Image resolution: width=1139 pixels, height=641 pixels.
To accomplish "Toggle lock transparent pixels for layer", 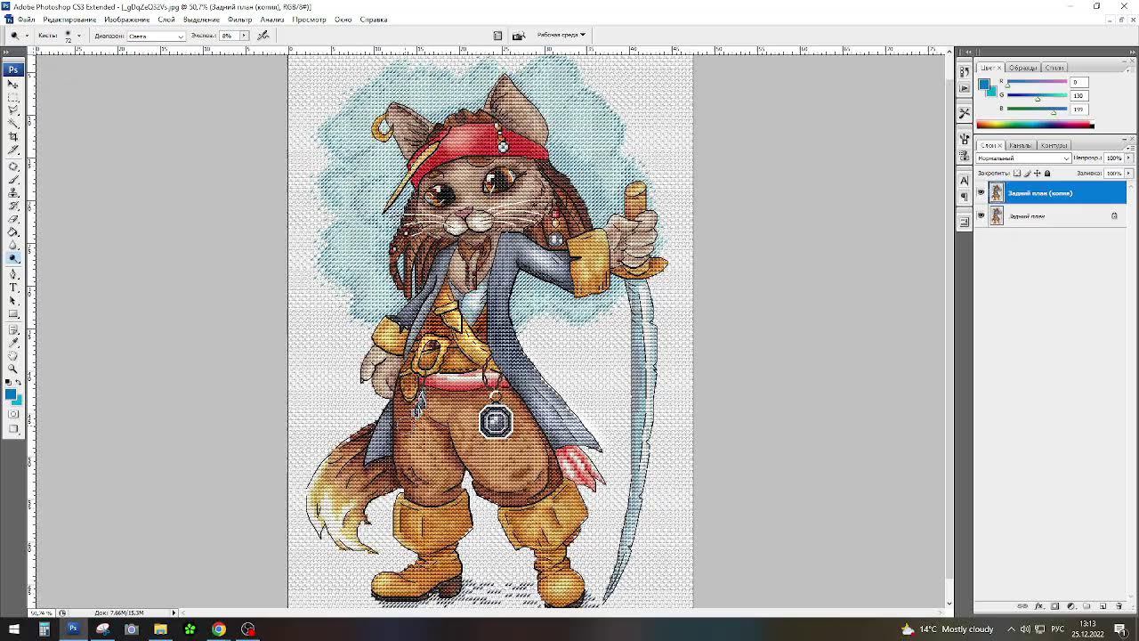I will [1017, 174].
